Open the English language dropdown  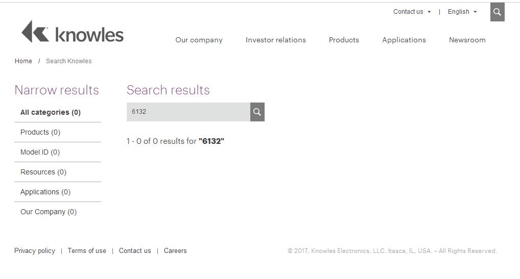click(x=462, y=12)
